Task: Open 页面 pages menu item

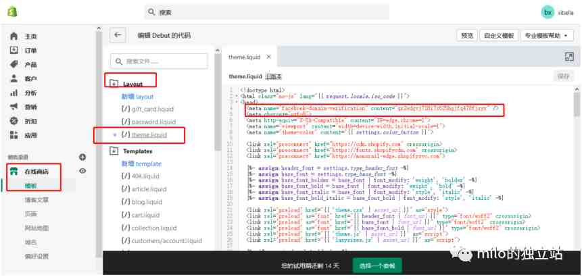Action: pos(31,214)
